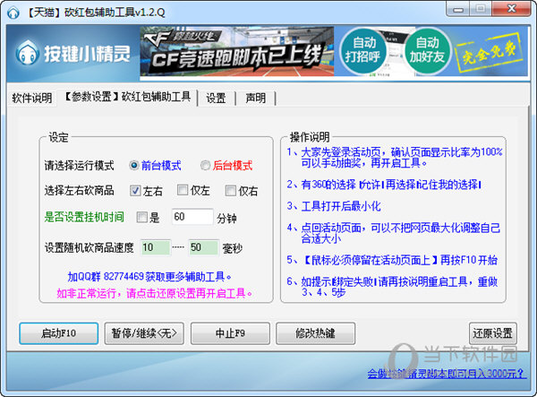
Task: Click the 自动加好友 round badge
Action: (x=427, y=51)
